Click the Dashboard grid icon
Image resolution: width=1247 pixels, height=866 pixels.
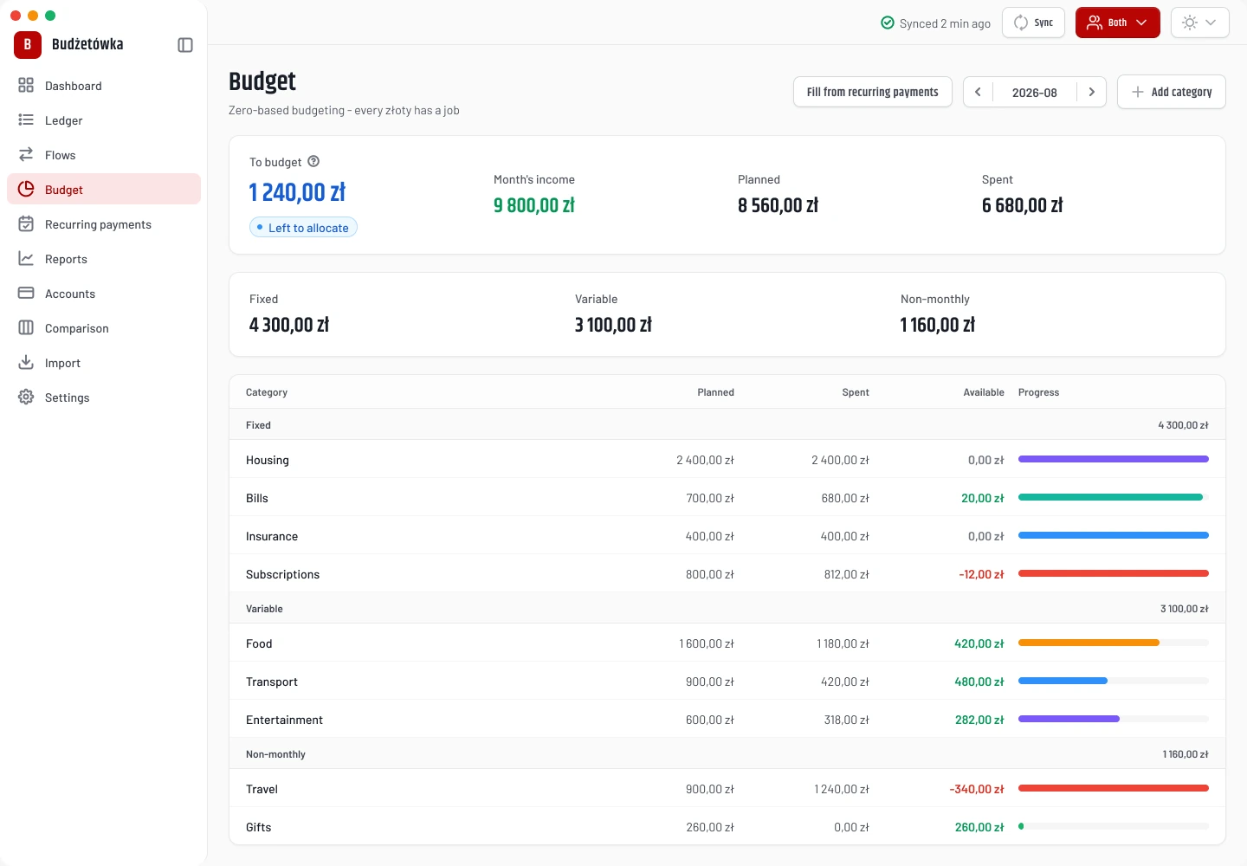[26, 85]
